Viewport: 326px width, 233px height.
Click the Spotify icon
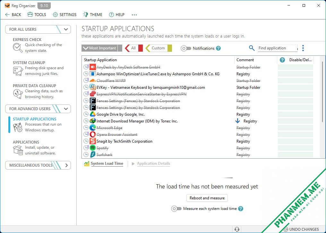[92, 148]
